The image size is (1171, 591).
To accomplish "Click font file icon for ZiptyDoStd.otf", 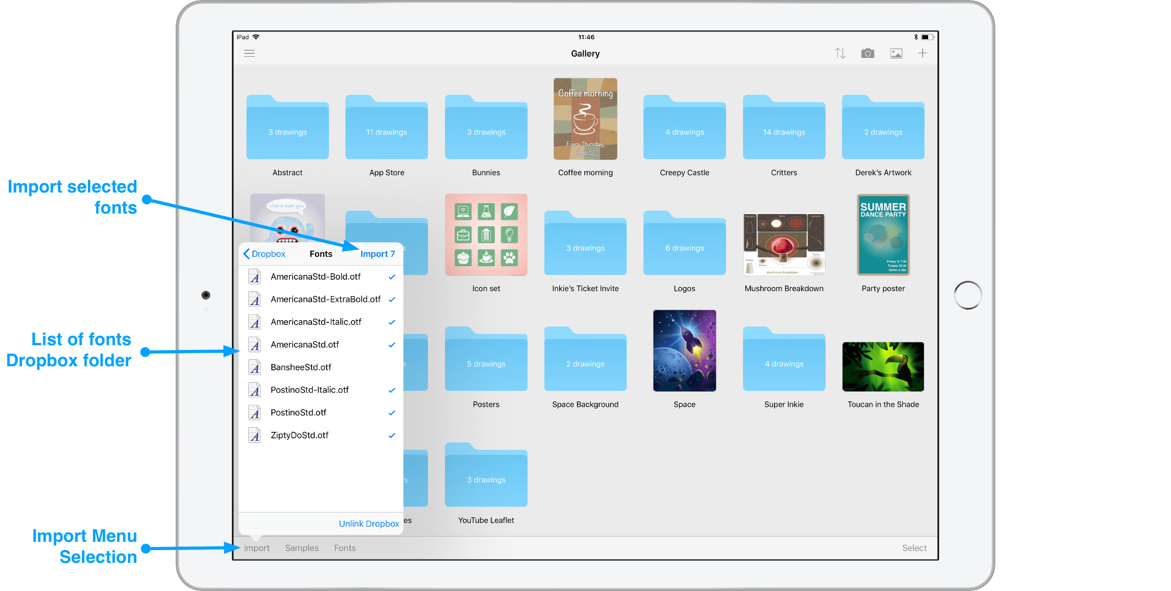I will click(255, 435).
